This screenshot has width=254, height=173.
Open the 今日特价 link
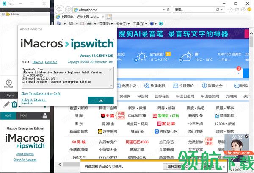pyautogui.click(x=184, y=86)
